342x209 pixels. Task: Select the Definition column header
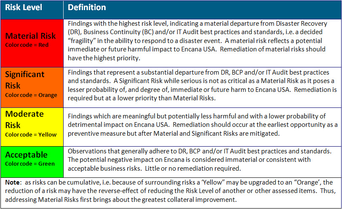click(x=87, y=8)
